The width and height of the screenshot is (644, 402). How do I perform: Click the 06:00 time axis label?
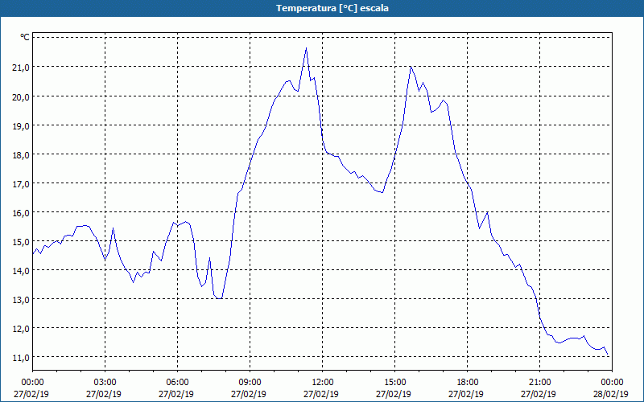(x=177, y=383)
